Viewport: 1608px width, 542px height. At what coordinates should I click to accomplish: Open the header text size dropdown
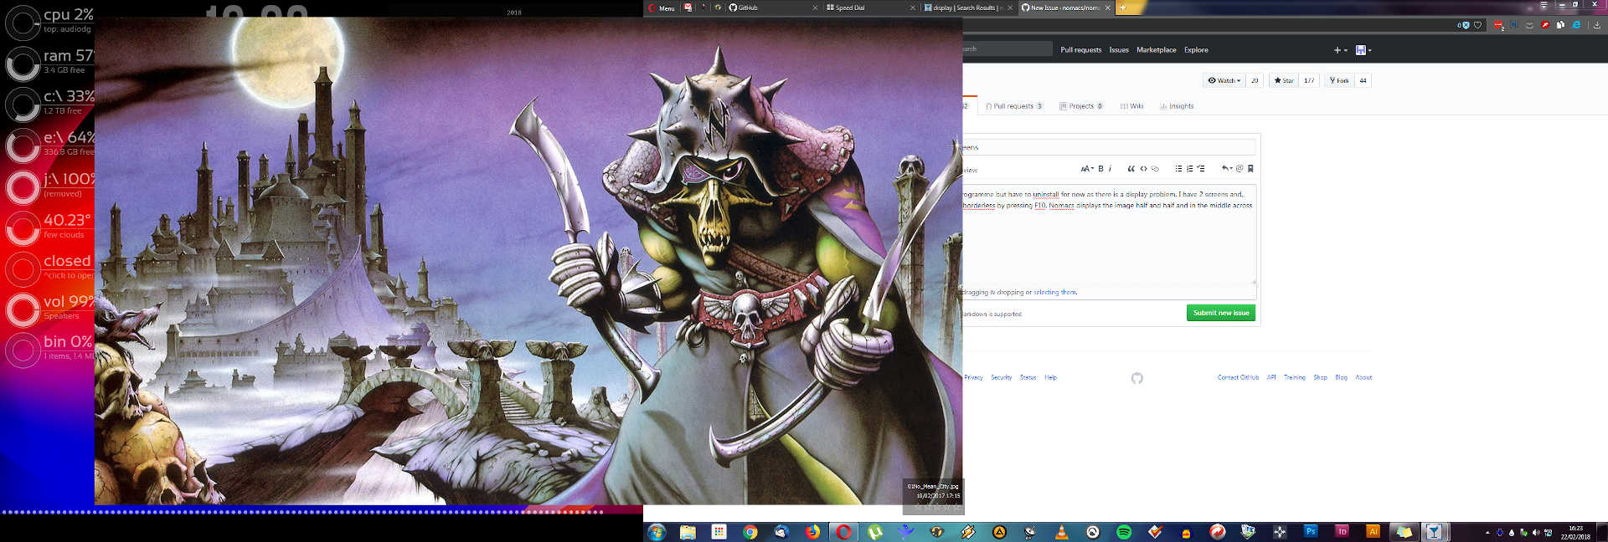pyautogui.click(x=1087, y=169)
